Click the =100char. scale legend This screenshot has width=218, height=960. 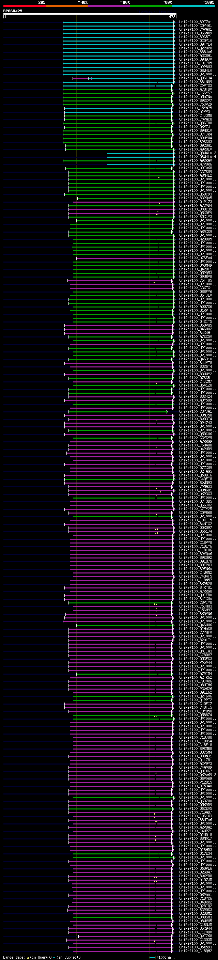[x=162, y=957]
